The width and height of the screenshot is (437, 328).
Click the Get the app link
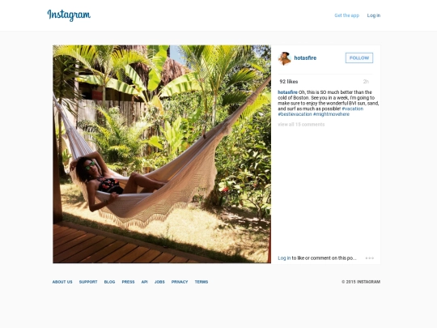(x=346, y=15)
